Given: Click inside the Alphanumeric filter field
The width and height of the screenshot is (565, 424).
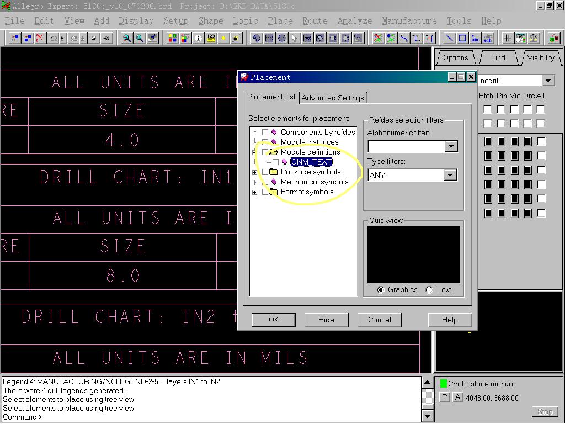Looking at the screenshot, I should point(406,146).
